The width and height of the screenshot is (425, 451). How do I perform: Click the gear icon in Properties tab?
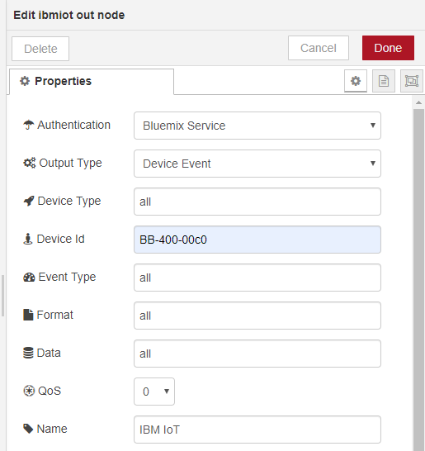pos(25,81)
